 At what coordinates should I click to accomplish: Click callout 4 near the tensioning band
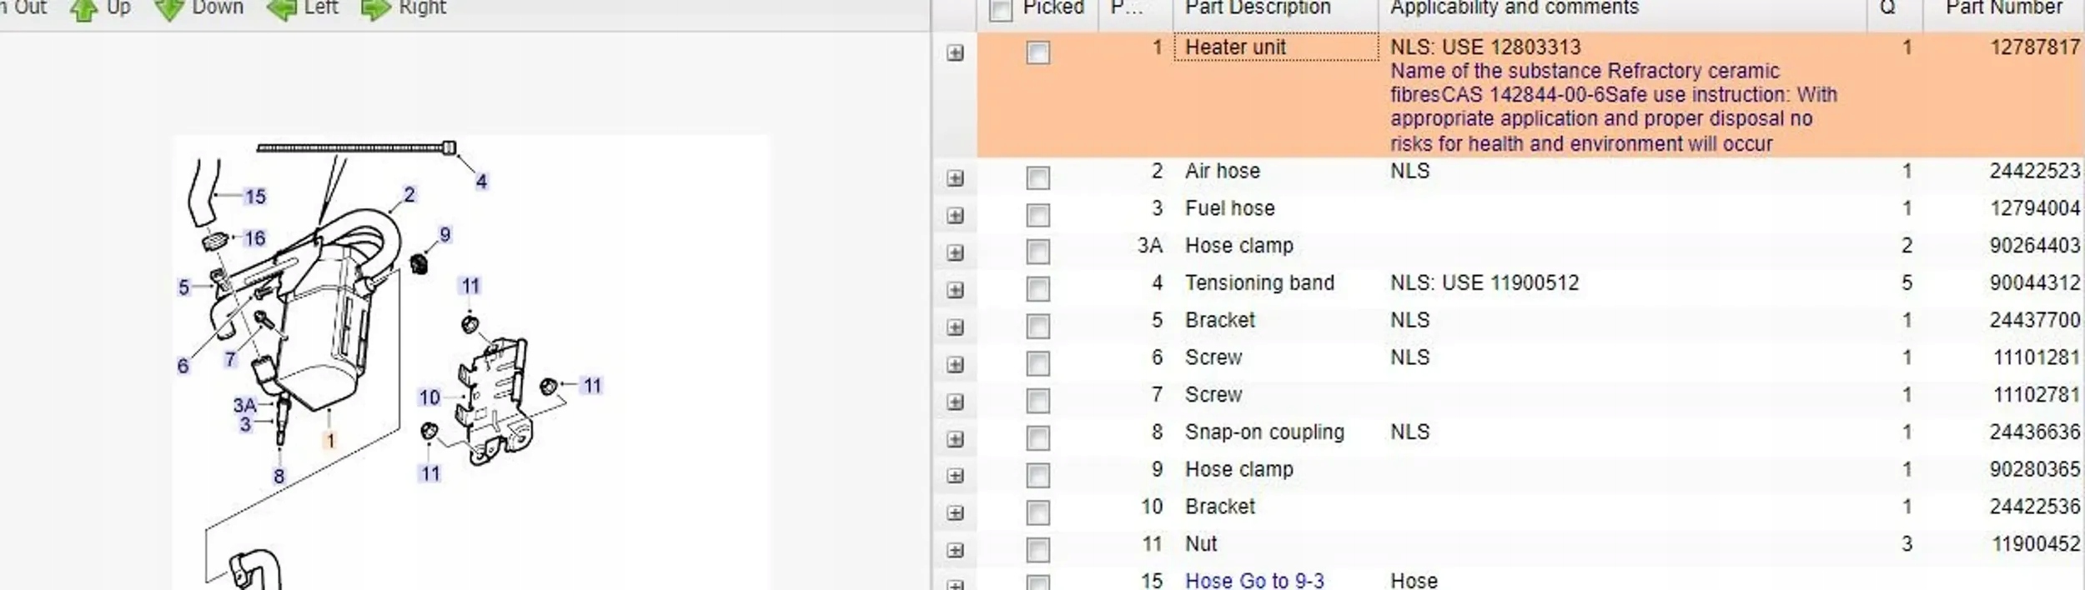481,182
